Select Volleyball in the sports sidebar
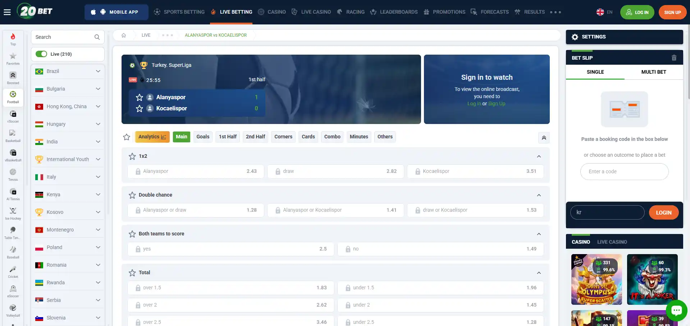The height and width of the screenshot is (326, 690). [13, 311]
